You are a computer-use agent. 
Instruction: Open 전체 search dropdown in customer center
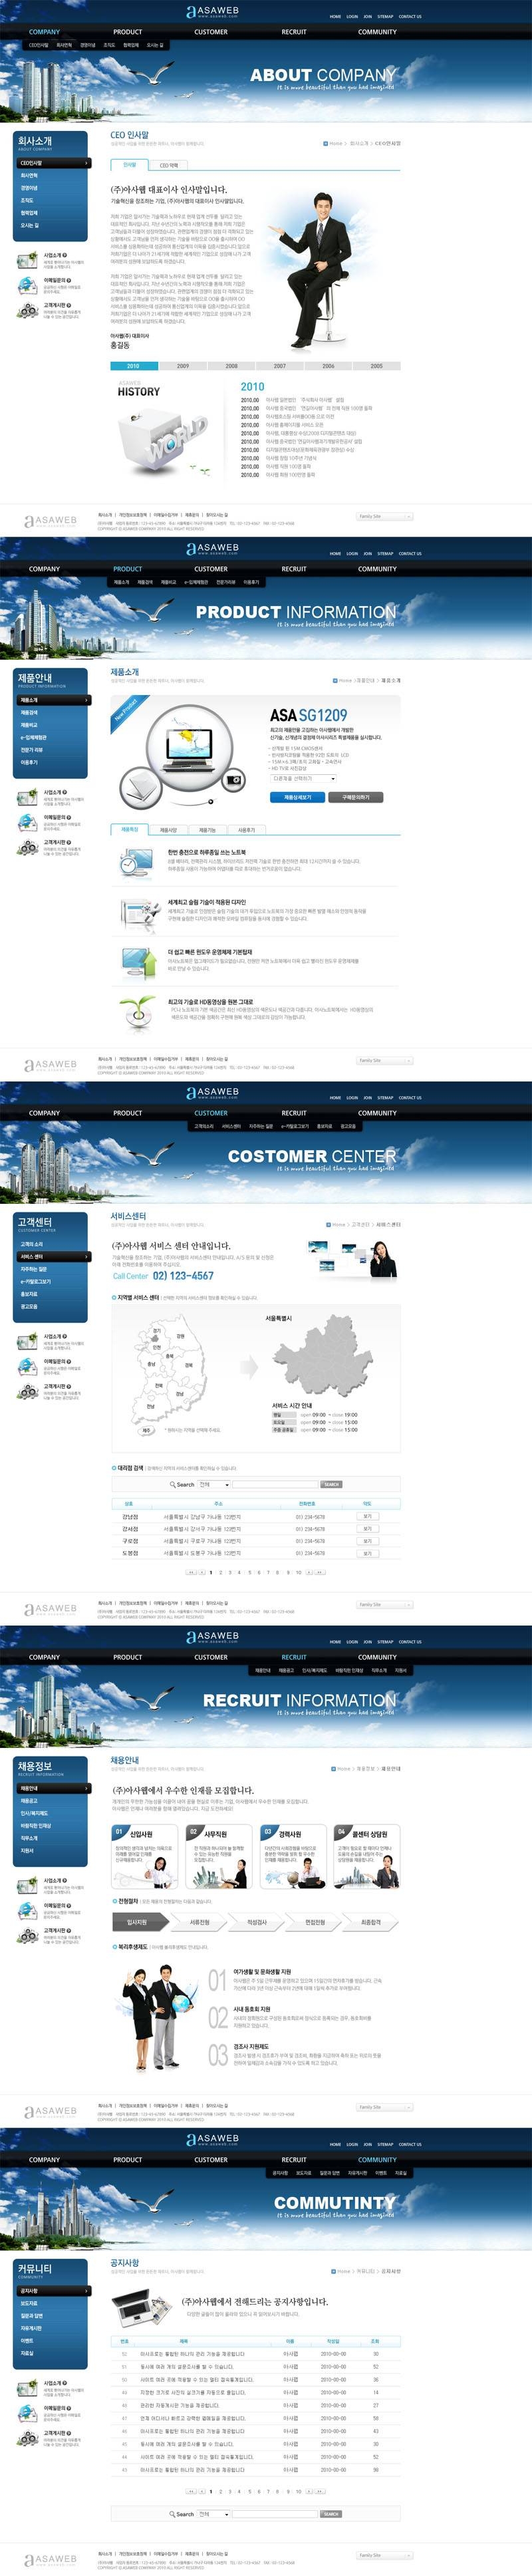(215, 1484)
